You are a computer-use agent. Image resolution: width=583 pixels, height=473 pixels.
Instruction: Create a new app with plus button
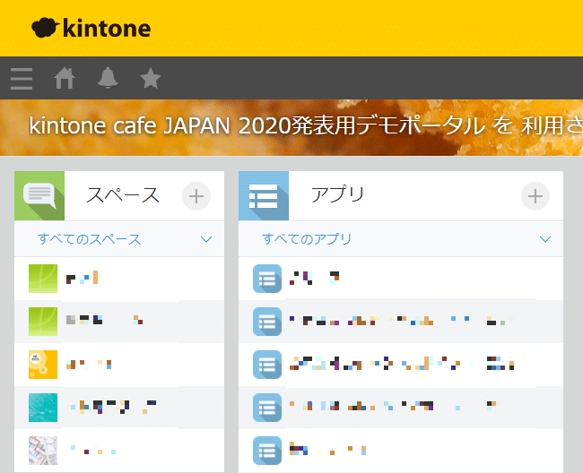click(535, 196)
